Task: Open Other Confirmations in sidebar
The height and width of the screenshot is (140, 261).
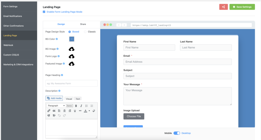Action: [x=19, y=26]
